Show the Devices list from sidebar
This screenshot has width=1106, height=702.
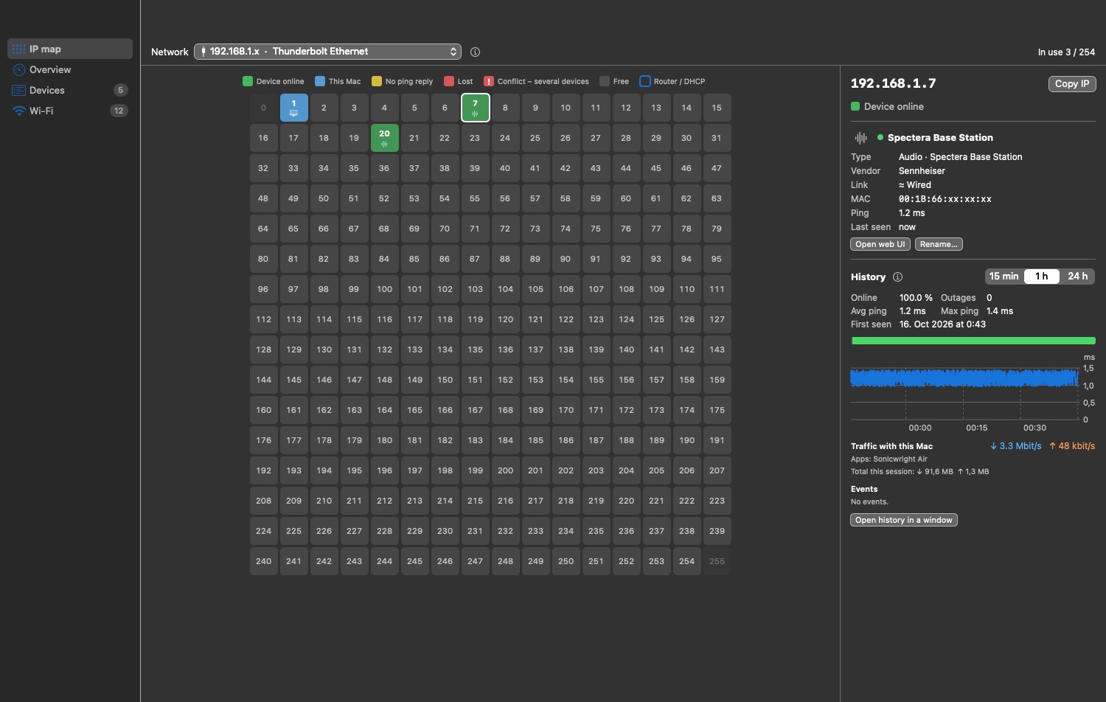(70, 90)
